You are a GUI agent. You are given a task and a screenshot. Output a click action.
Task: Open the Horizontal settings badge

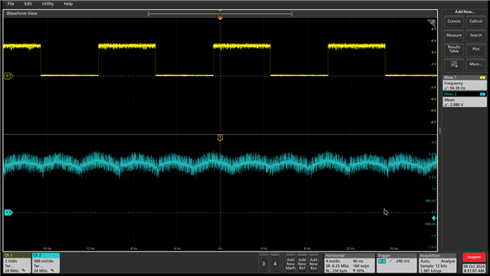[x=349, y=263]
